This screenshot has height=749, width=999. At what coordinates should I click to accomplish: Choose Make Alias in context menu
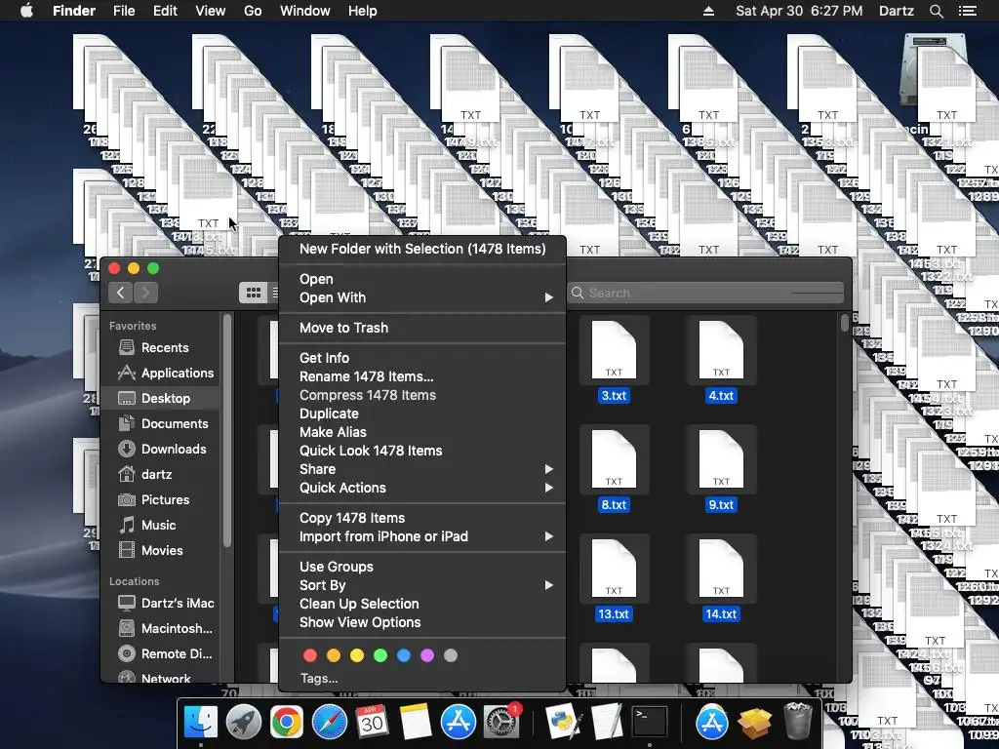422,432
